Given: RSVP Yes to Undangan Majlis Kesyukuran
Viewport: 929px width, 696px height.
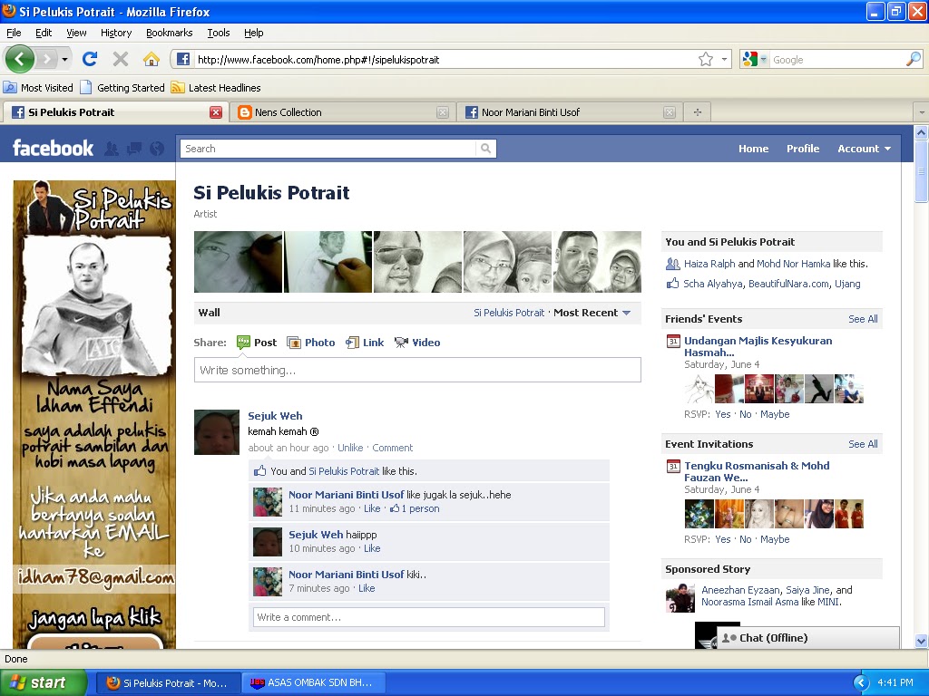Looking at the screenshot, I should click(723, 414).
